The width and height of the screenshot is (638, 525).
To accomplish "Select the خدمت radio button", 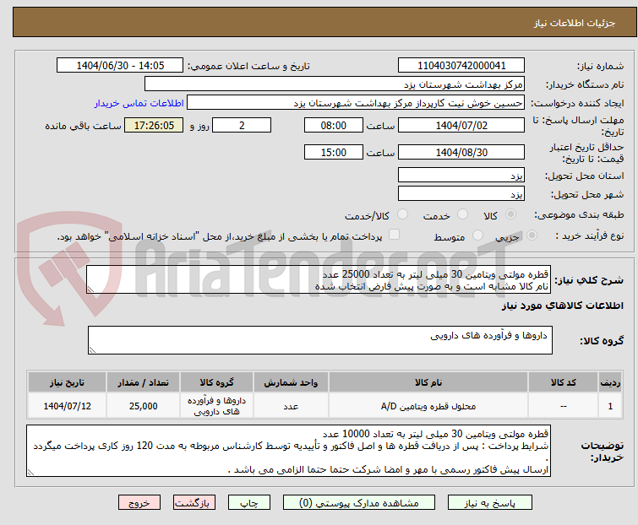I will tap(462, 214).
